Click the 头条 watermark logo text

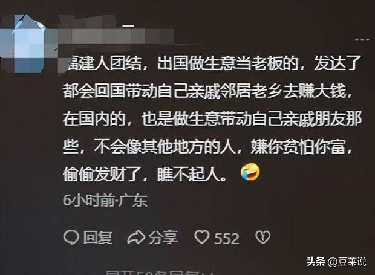[x=316, y=261]
